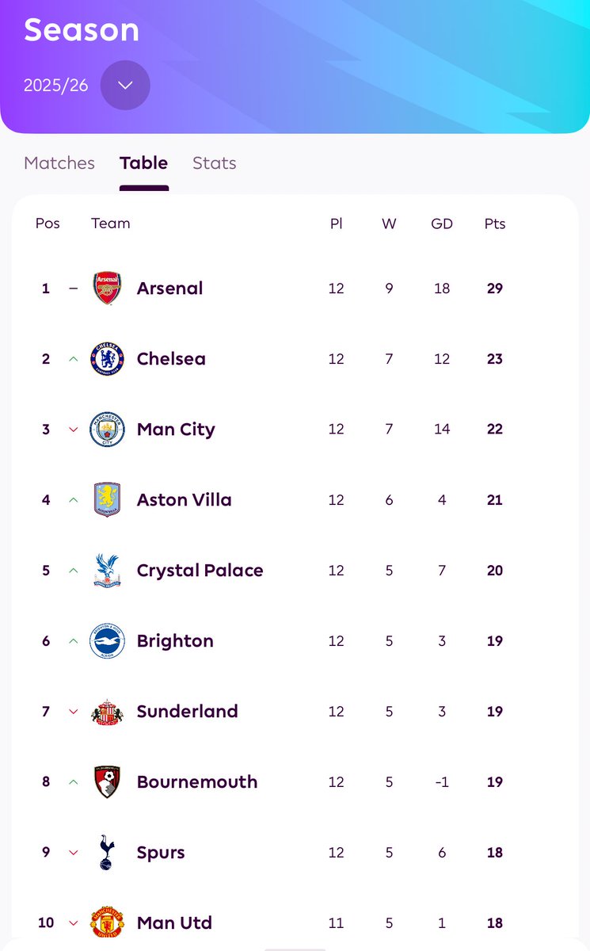Select the Table tab
This screenshot has width=590, height=951.
(x=143, y=162)
